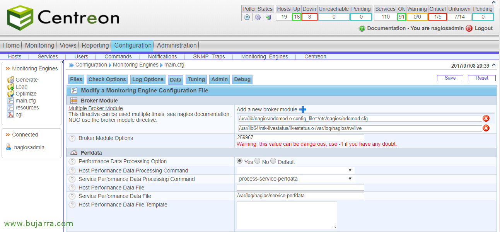Click the red Logout power icon

469,28
